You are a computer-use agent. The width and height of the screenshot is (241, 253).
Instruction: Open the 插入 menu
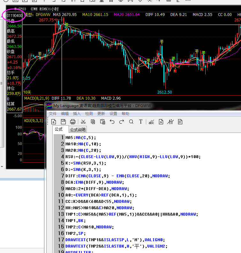pos(77,114)
